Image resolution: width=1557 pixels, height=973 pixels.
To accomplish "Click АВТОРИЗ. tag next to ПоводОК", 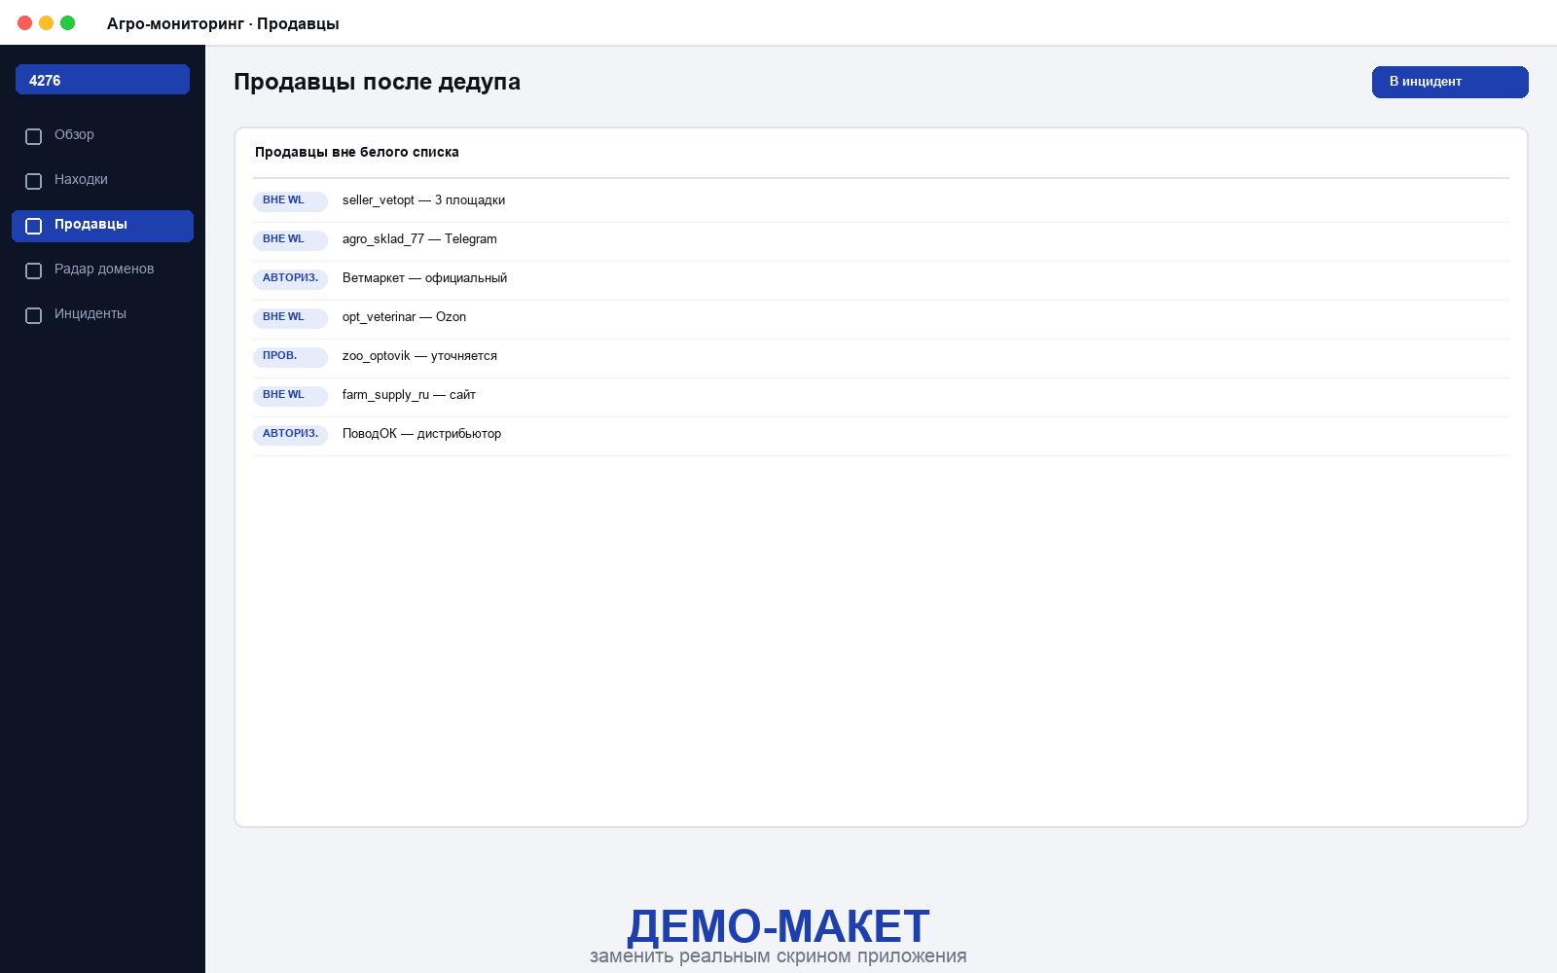I will [x=290, y=435].
